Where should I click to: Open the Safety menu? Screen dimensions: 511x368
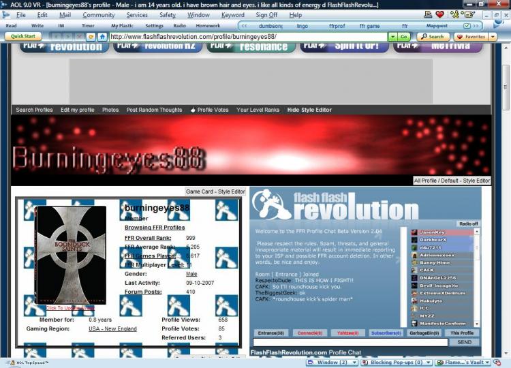[168, 15]
